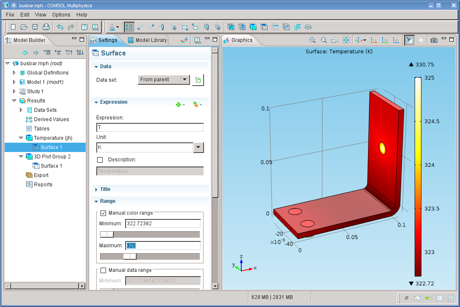Open the Options menu
Image resolution: width=460 pixels, height=307 pixels.
click(x=61, y=15)
